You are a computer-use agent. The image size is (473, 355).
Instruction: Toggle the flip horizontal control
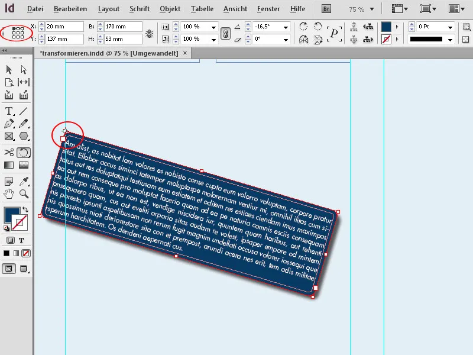(x=304, y=39)
